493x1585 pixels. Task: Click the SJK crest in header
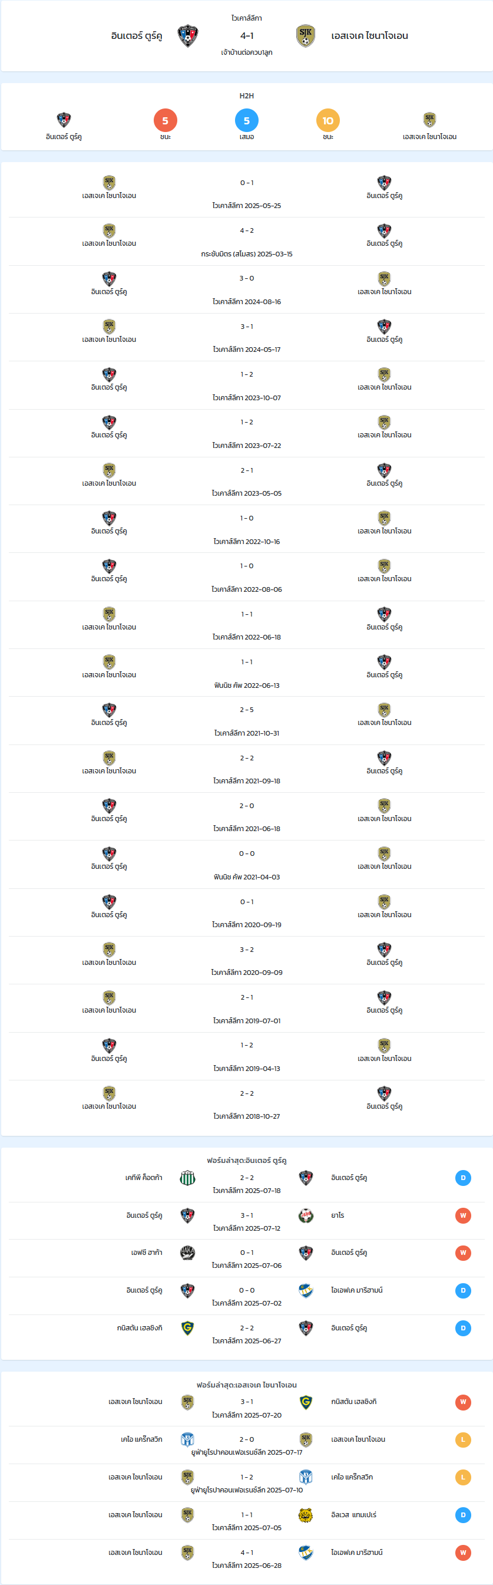pyautogui.click(x=306, y=36)
